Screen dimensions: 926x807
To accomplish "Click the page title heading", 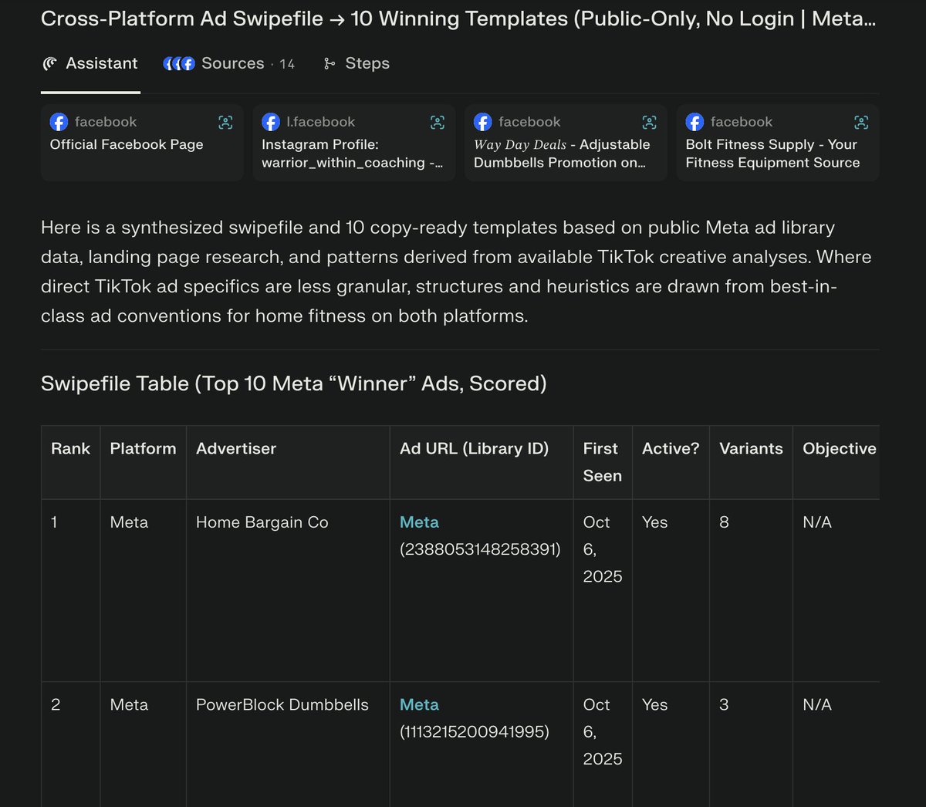I will click(x=458, y=19).
